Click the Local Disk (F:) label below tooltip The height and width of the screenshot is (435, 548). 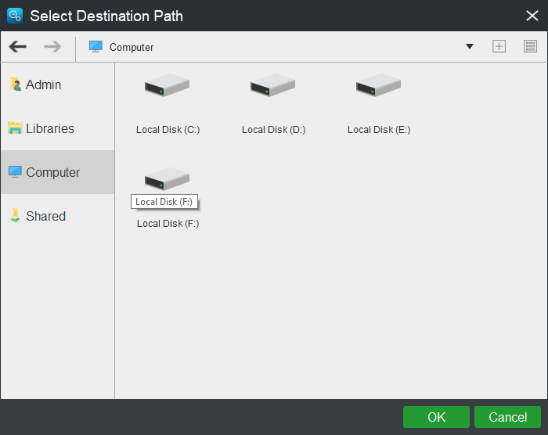coord(168,224)
